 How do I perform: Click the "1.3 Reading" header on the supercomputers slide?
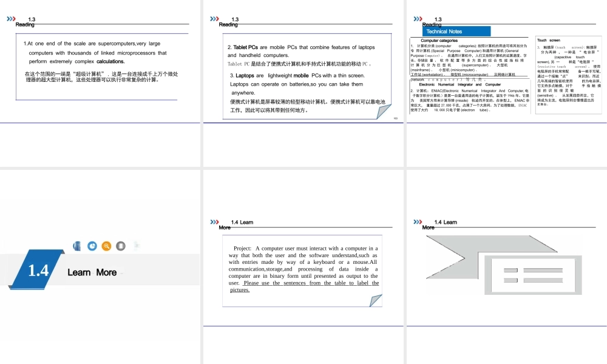25,22
